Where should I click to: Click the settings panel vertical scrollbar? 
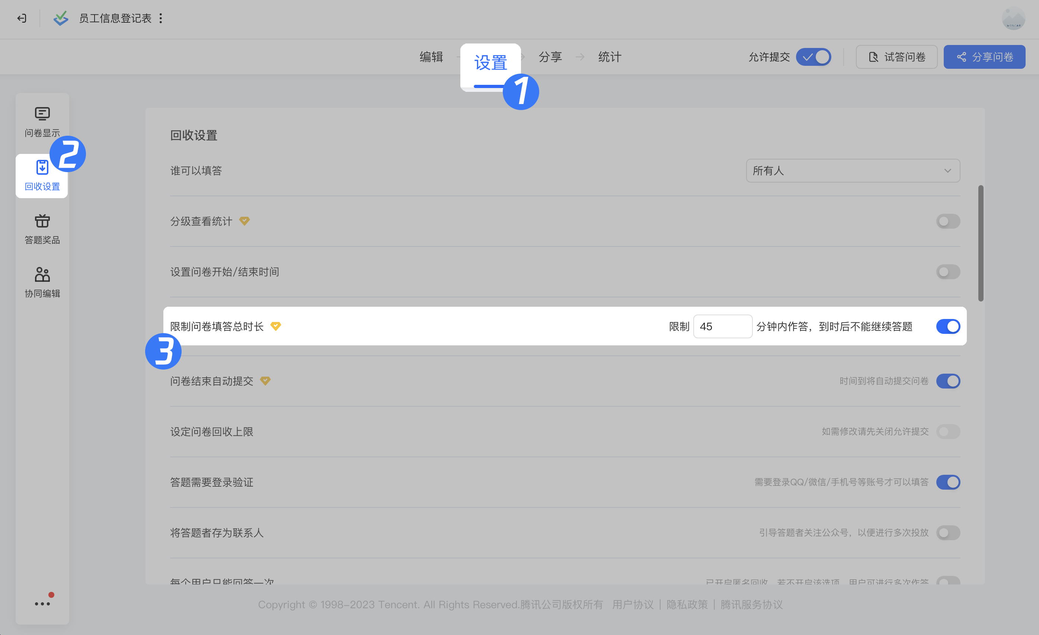click(x=980, y=243)
